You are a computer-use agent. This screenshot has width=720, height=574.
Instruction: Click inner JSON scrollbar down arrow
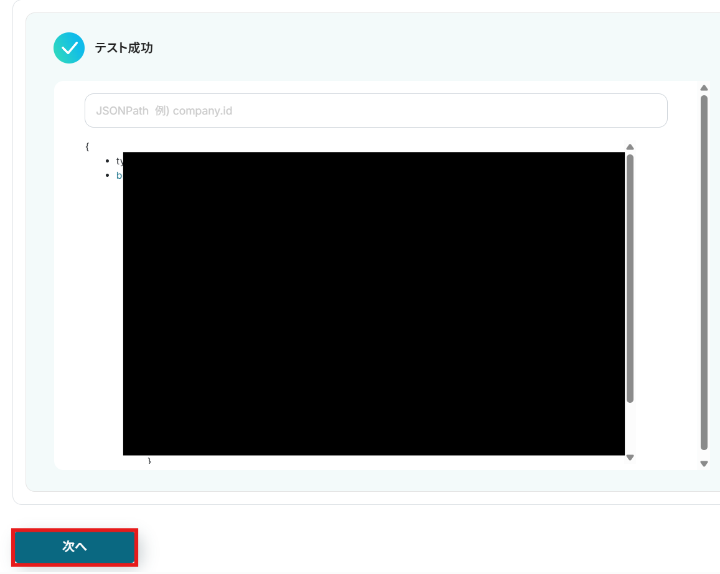[630, 458]
